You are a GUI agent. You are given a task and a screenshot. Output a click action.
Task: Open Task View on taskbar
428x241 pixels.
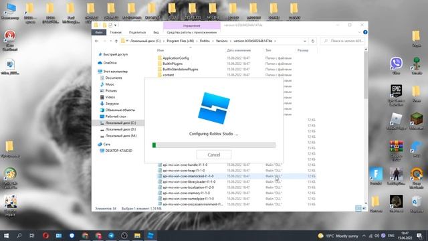(x=32, y=235)
